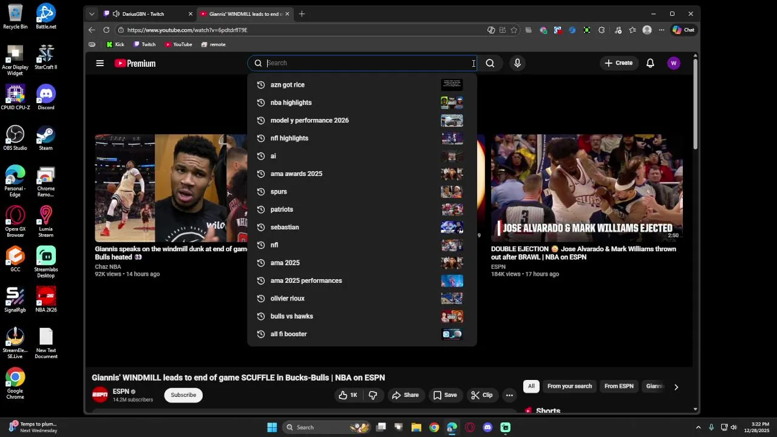Viewport: 777px width, 437px height.
Task: Start voice search with microphone icon
Action: (x=517, y=63)
